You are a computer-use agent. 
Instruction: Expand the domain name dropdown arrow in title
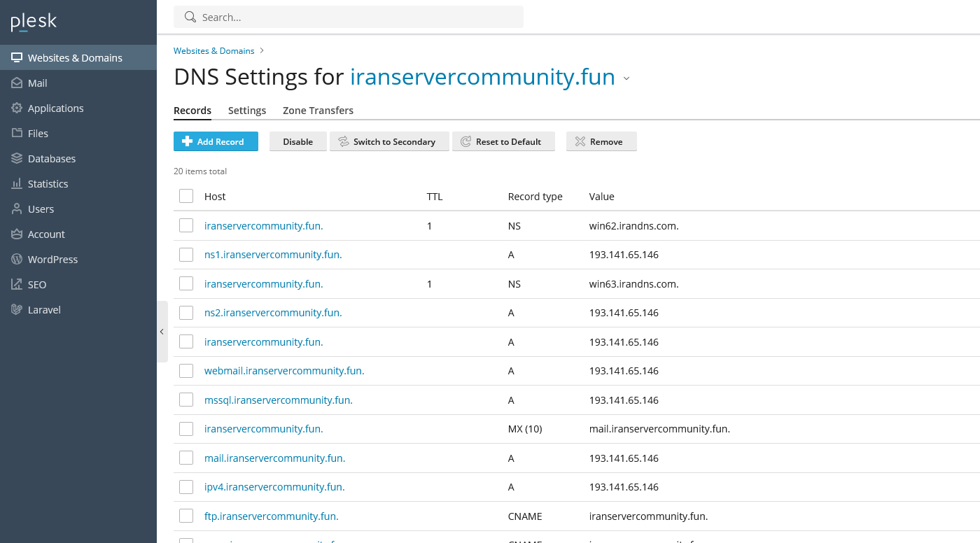pos(626,78)
